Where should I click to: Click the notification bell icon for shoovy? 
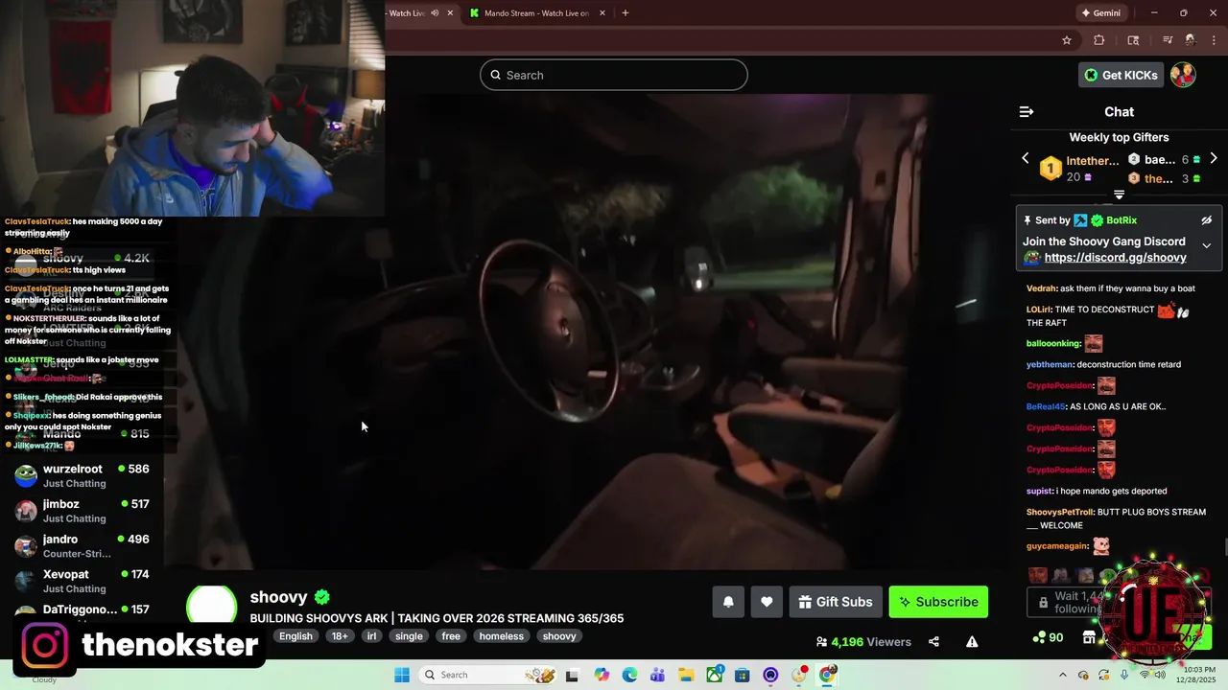(x=728, y=602)
